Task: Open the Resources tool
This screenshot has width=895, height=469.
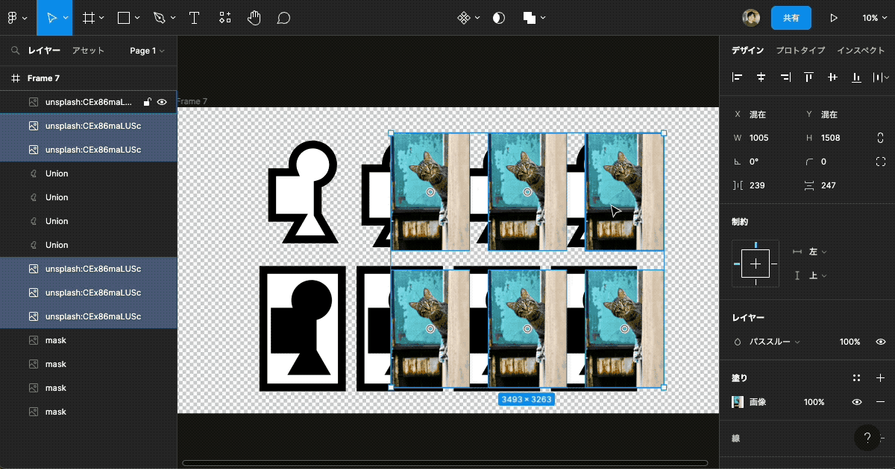Action: click(x=224, y=18)
